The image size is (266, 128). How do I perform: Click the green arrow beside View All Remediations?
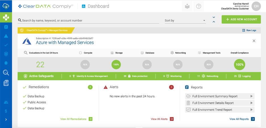(x=91, y=119)
